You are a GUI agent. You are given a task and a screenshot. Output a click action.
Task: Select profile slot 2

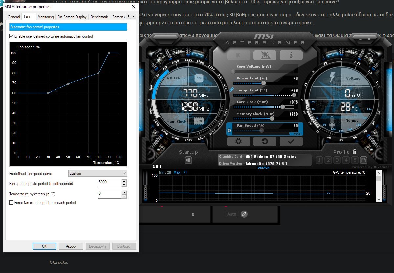[x=328, y=160]
